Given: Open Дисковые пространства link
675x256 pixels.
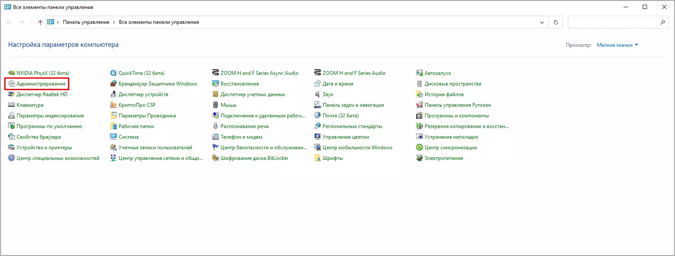Looking at the screenshot, I should tap(453, 84).
